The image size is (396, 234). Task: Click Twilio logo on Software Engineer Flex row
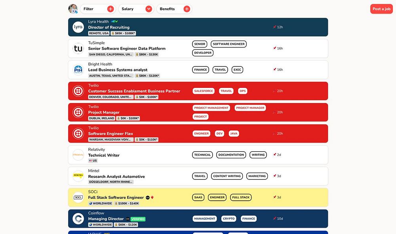click(x=78, y=133)
